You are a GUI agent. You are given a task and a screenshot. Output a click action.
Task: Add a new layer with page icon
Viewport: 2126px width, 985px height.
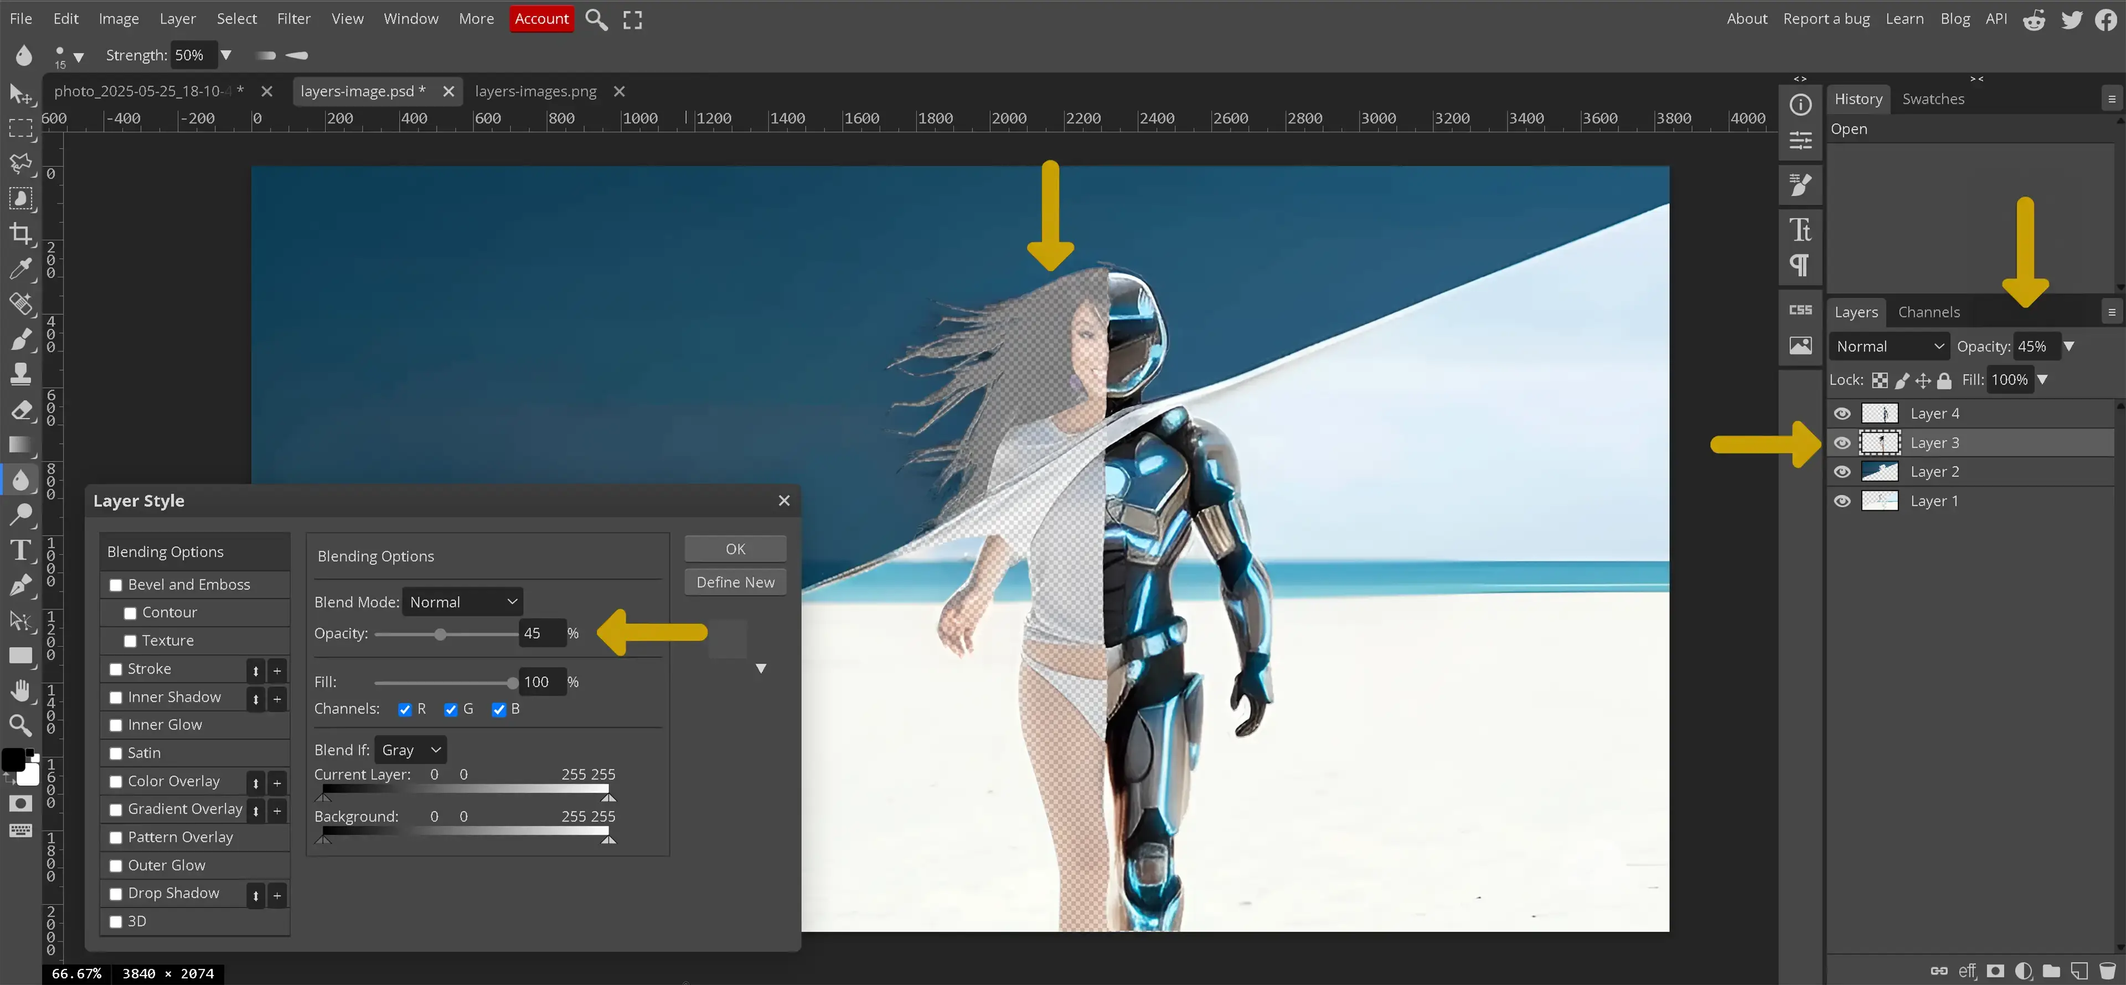click(x=2079, y=971)
